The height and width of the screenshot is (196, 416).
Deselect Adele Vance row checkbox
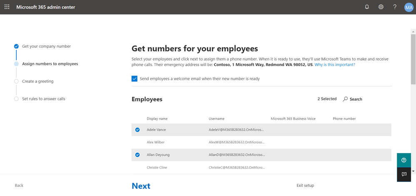tap(137, 130)
